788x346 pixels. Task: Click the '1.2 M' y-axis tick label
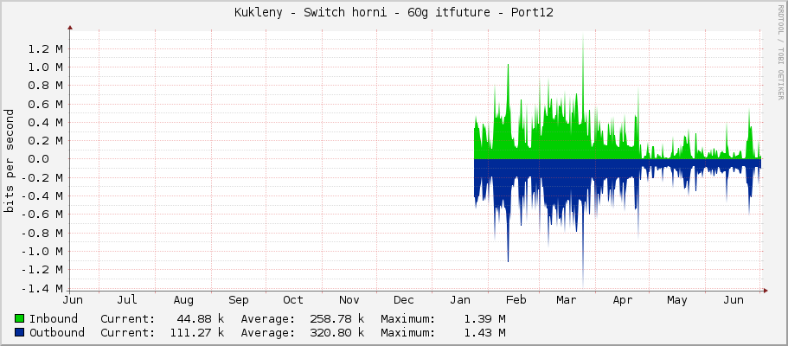point(46,49)
